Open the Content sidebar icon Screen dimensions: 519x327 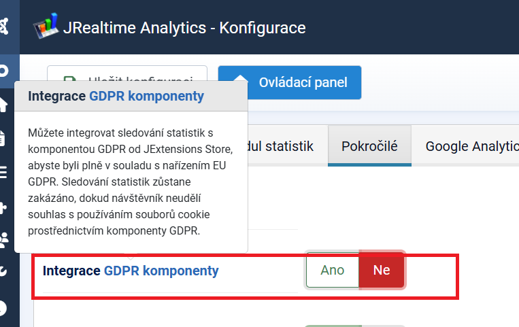(4, 138)
